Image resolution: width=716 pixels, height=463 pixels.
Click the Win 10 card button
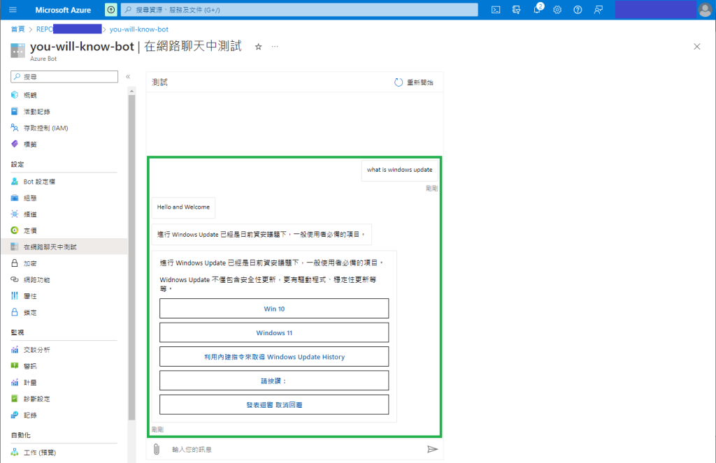click(274, 309)
